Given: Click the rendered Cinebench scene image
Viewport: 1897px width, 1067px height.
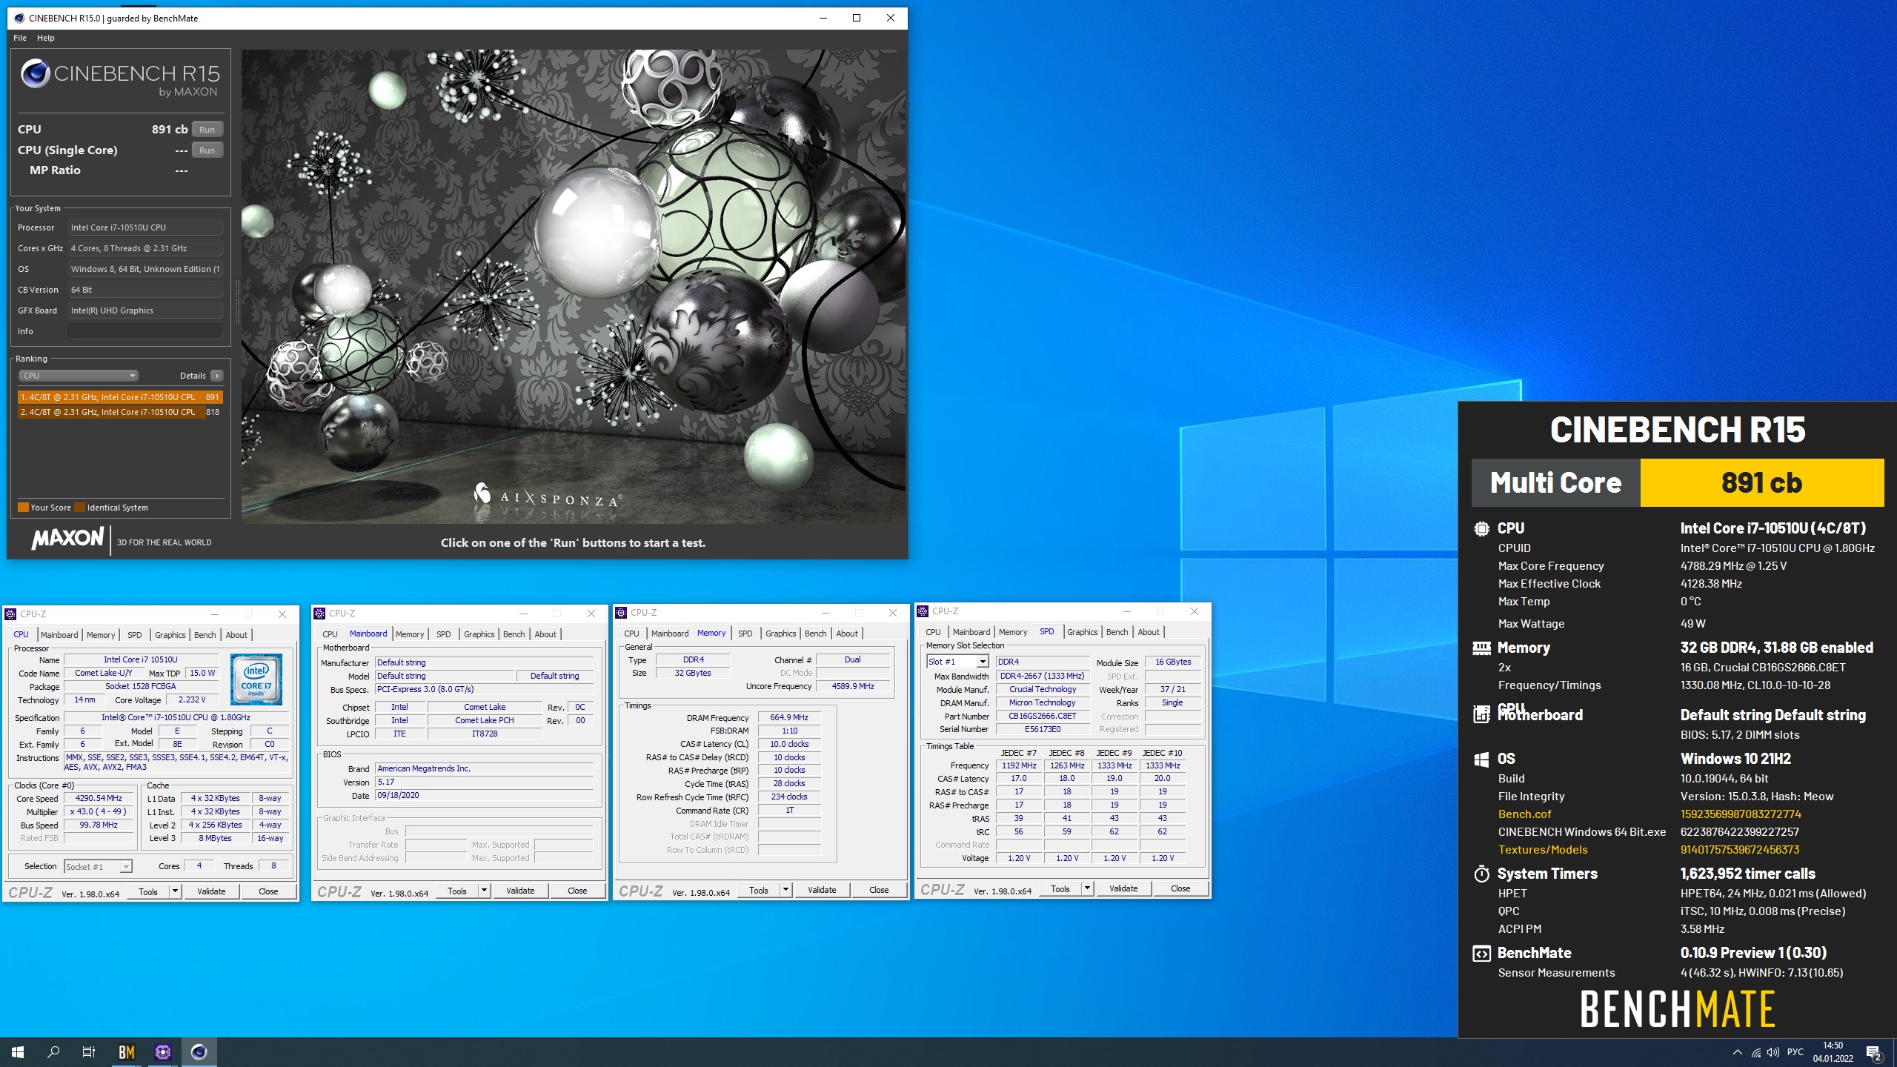Looking at the screenshot, I should 573,285.
